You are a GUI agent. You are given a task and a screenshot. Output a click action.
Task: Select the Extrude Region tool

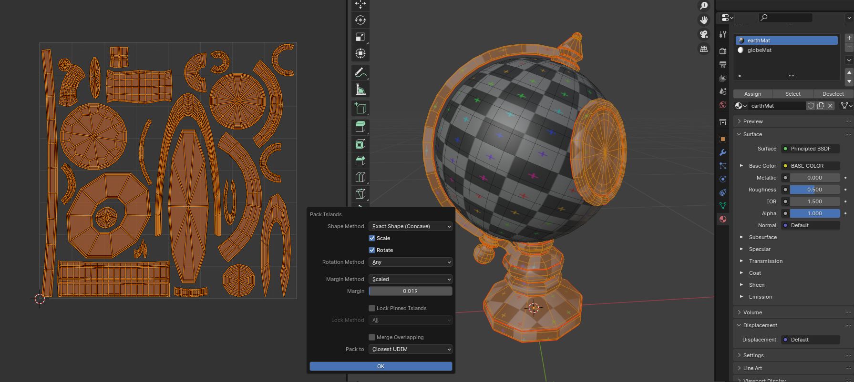click(x=360, y=127)
